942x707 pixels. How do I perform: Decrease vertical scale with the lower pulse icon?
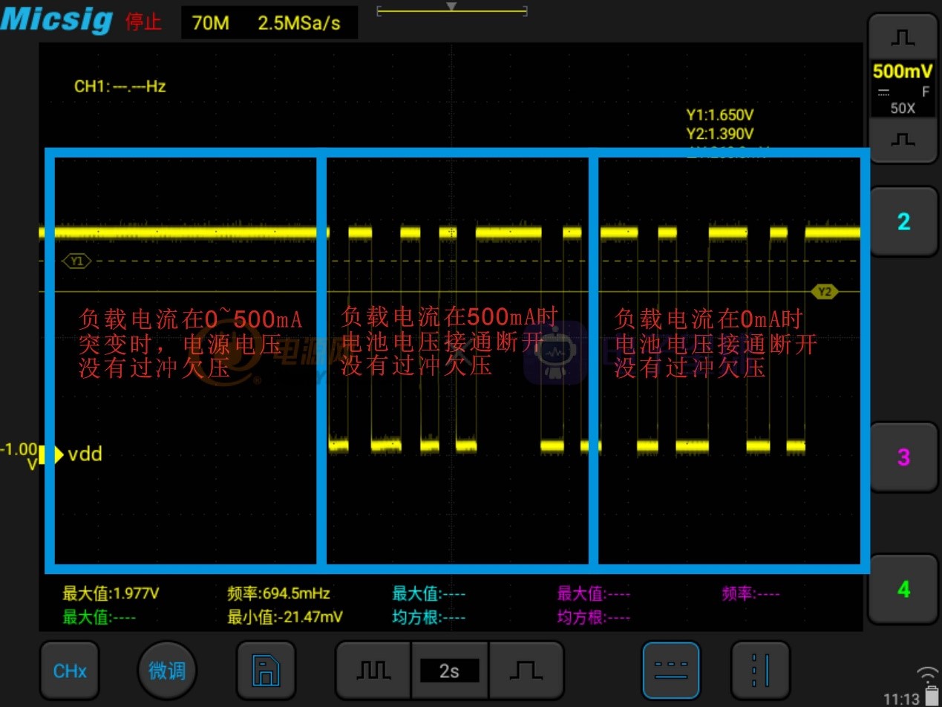click(903, 140)
